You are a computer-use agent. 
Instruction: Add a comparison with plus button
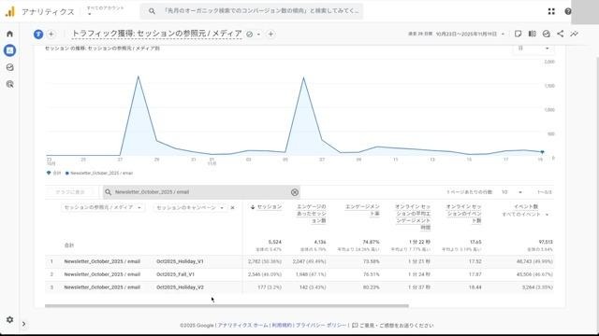click(x=51, y=34)
